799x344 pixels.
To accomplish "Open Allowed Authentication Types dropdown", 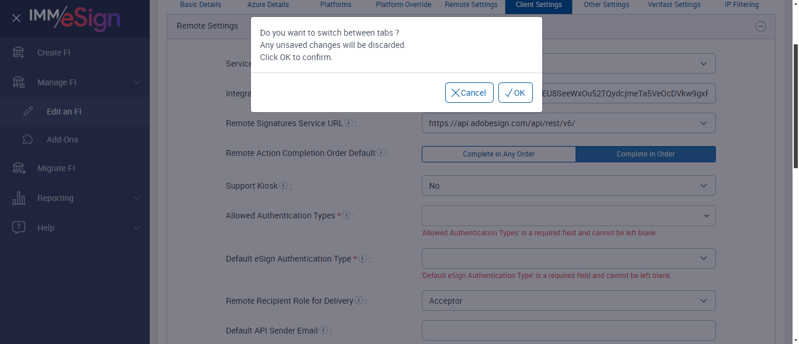I will tap(568, 216).
